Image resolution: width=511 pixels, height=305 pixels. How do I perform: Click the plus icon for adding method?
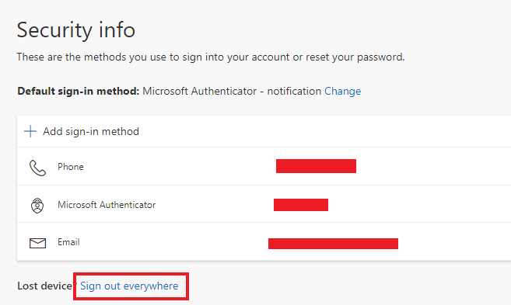pyautogui.click(x=30, y=131)
